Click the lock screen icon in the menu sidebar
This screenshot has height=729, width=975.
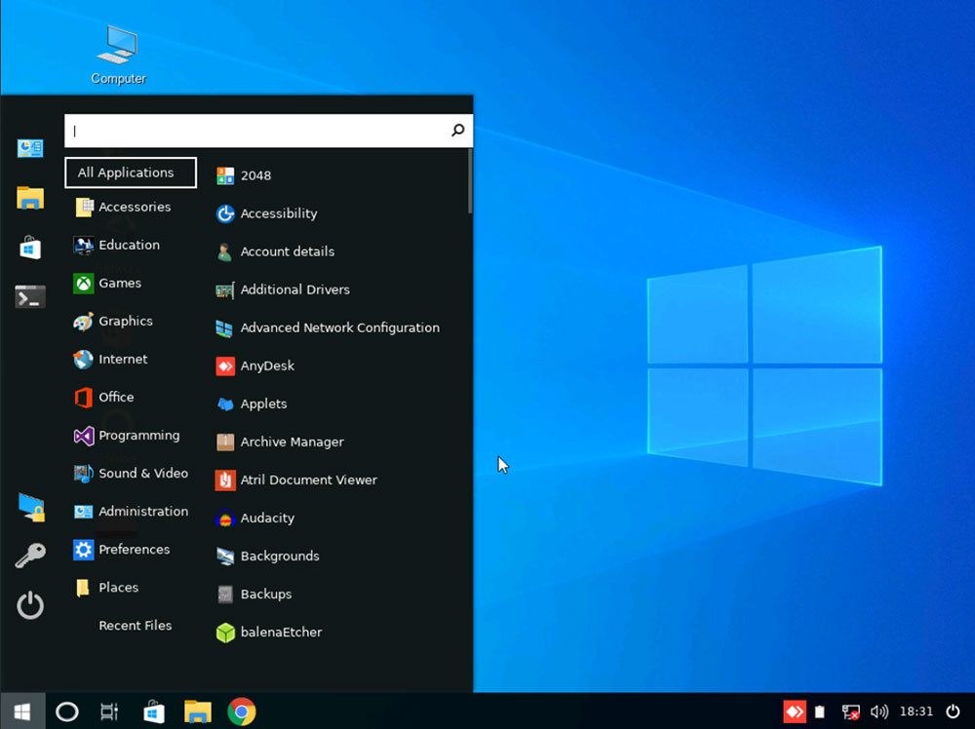(x=30, y=507)
